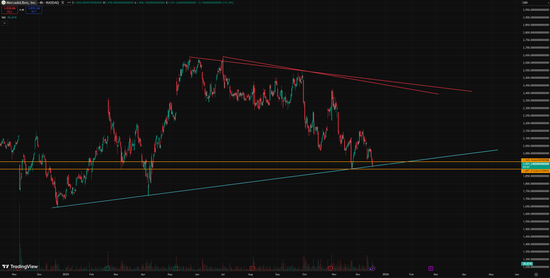Click the NASDAQ exchange text in legend
The width and height of the screenshot is (550, 278).
pos(52,3)
